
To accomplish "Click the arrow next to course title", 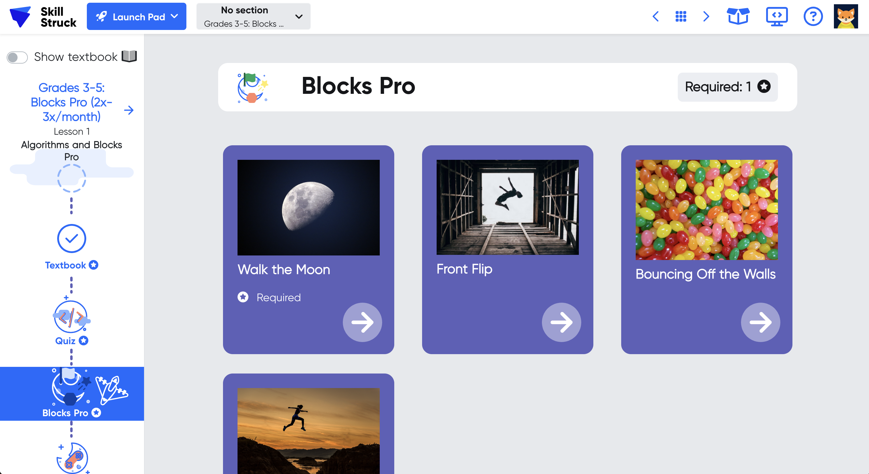I will click(129, 110).
